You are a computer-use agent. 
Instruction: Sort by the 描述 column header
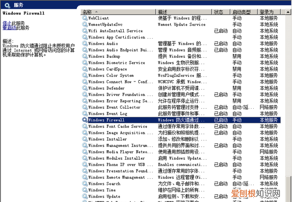pos(184,12)
